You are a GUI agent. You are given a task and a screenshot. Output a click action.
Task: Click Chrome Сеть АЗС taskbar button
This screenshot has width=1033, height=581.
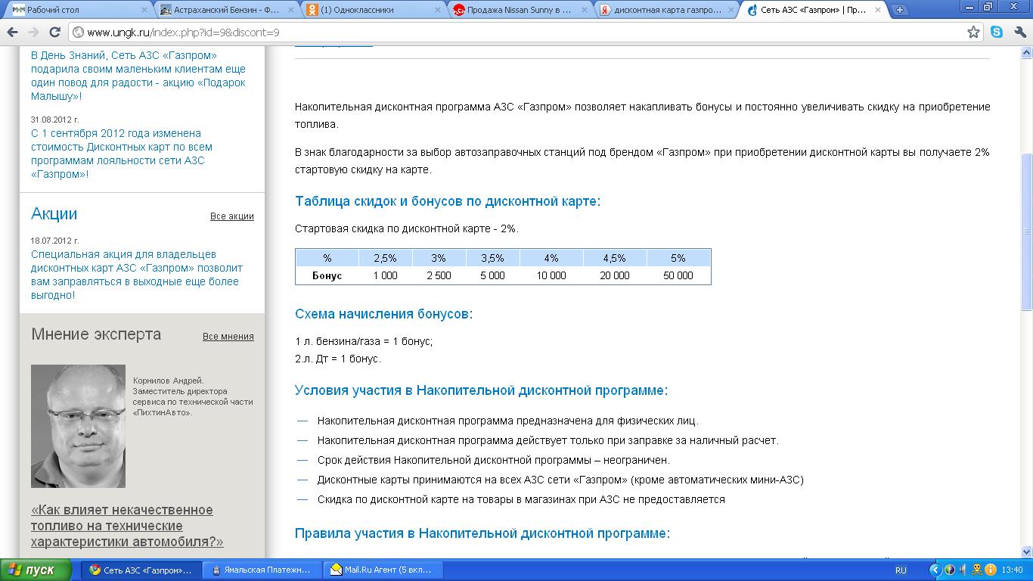141,570
